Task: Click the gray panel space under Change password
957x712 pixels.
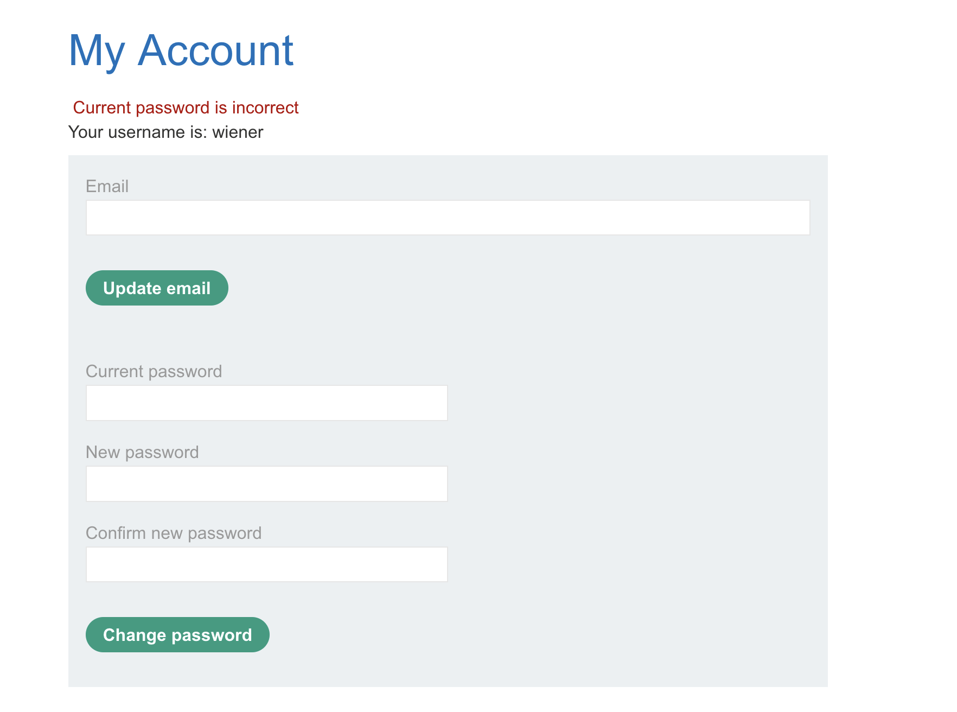Action: [448, 670]
